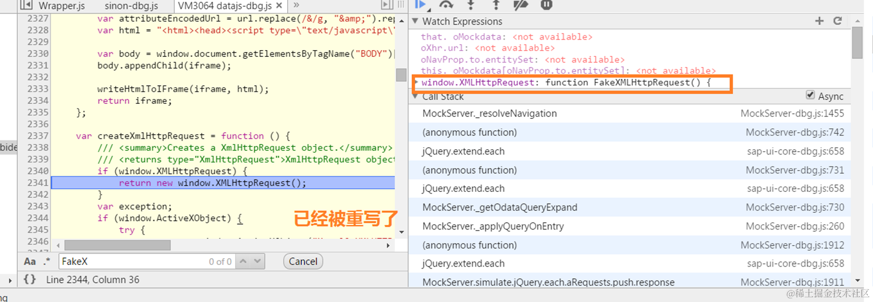This screenshot has height=302, width=873.
Task: Resume script execution
Action: [x=421, y=5]
